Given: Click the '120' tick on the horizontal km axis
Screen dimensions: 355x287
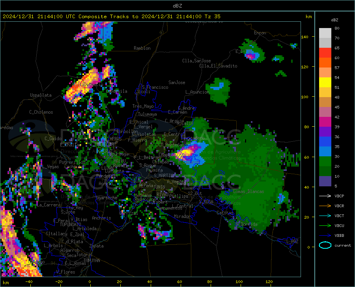Looking at the screenshot, I should tap(269, 281).
